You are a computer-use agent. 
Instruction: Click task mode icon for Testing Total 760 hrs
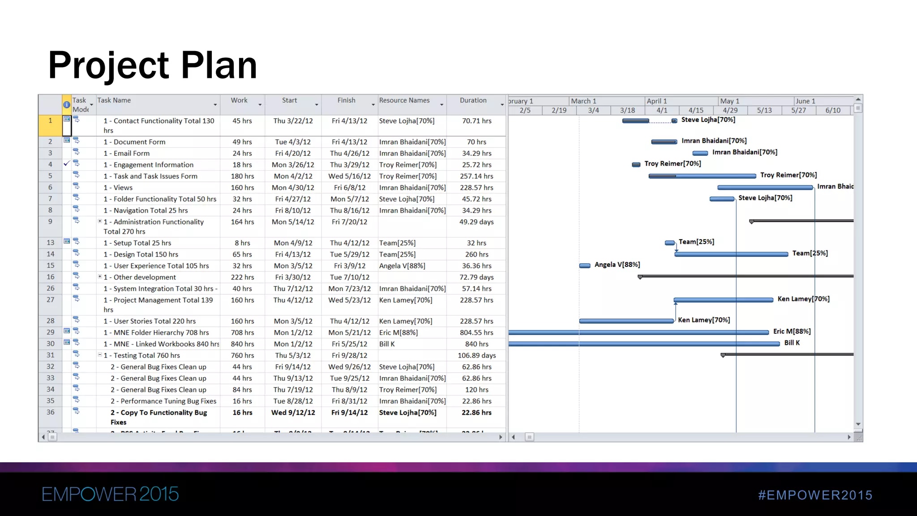point(76,354)
